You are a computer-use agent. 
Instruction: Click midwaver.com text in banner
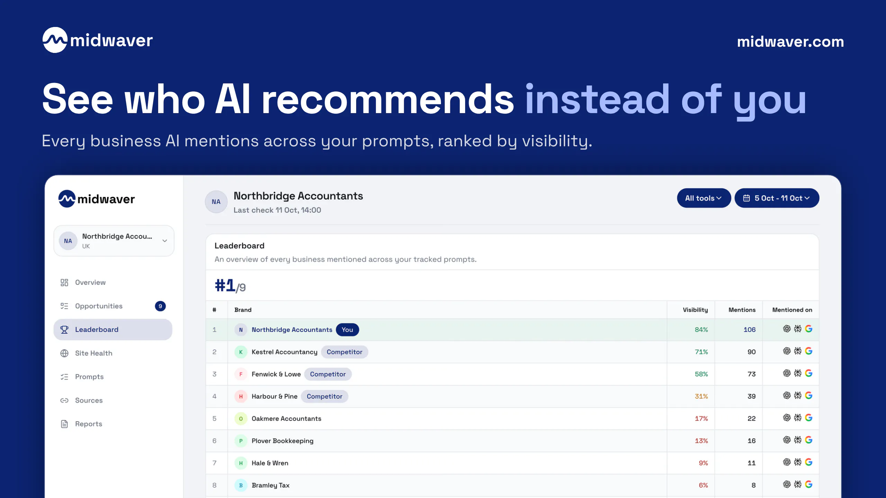[x=790, y=41]
